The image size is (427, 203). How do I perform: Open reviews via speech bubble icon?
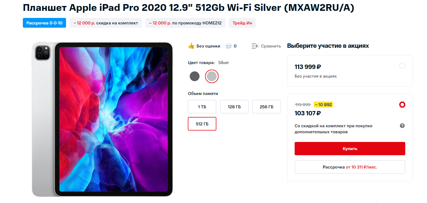point(229,46)
